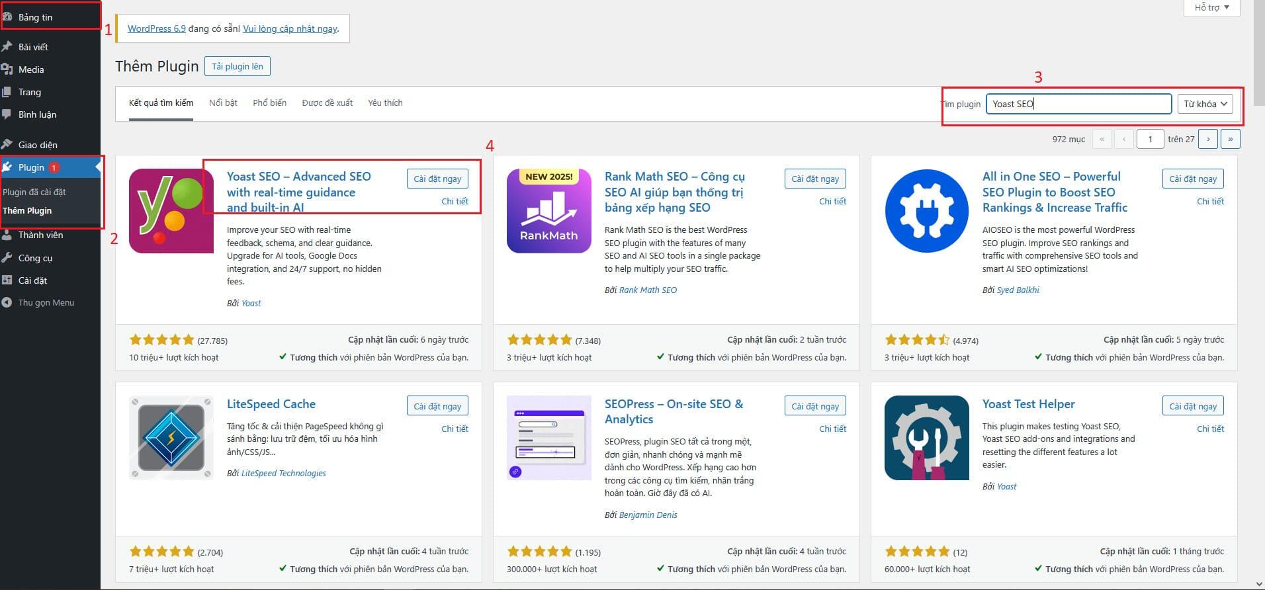
Task: Install SEOPress with Cài đặt ngay
Action: click(815, 406)
